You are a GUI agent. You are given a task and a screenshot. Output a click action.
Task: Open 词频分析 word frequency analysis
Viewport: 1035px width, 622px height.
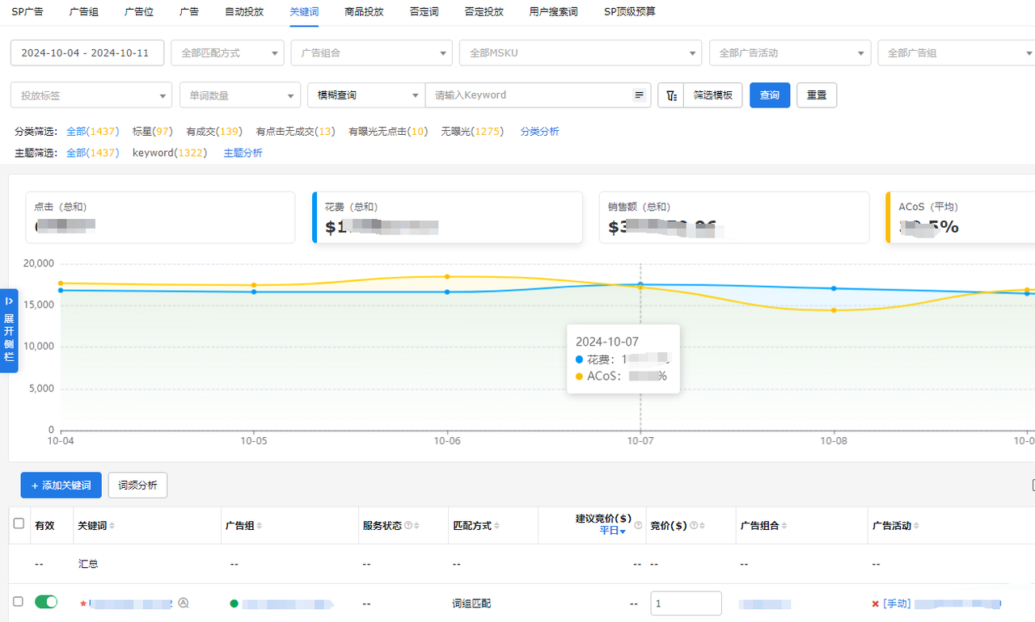coord(137,485)
